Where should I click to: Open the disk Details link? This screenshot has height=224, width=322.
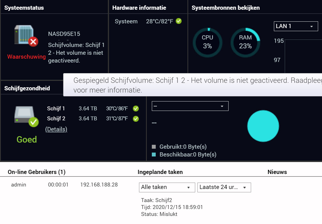[56, 129]
